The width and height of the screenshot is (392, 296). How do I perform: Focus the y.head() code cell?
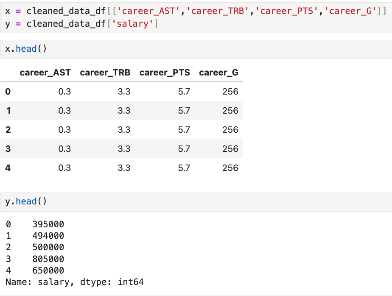(x=195, y=202)
